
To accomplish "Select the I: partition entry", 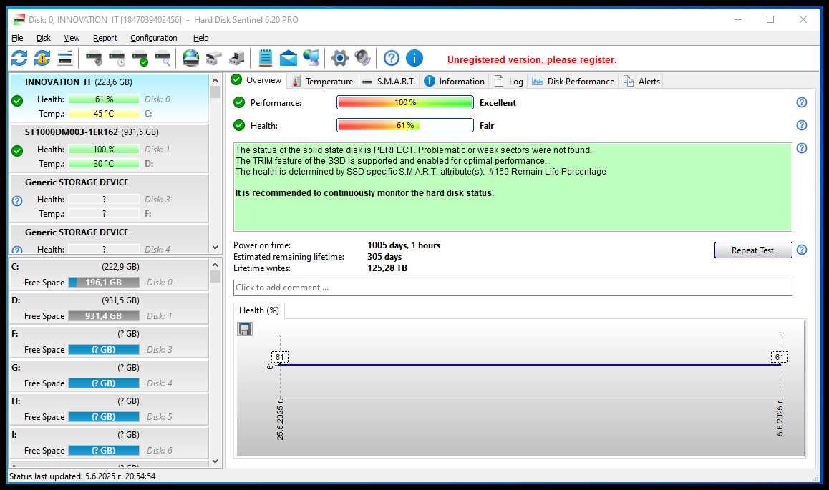I will tap(109, 443).
